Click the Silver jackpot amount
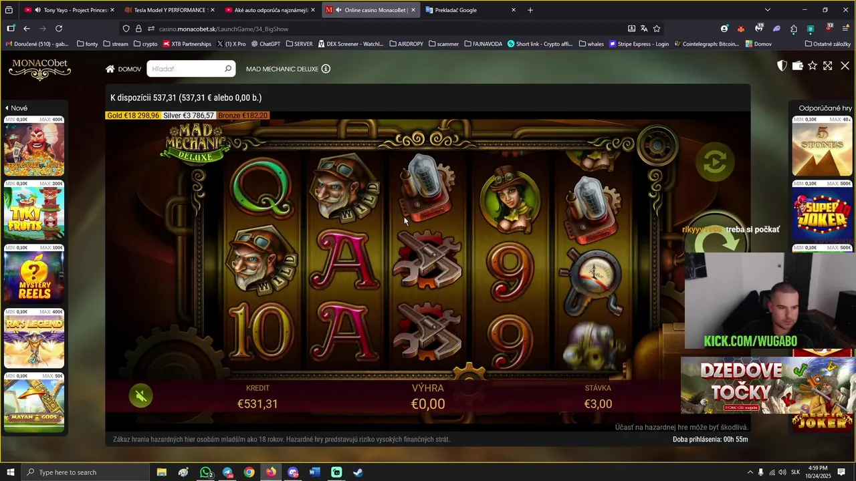 click(x=189, y=116)
